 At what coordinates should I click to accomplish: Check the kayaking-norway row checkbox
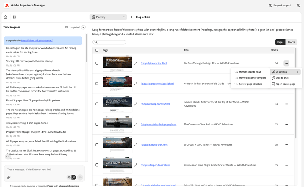click(97, 104)
